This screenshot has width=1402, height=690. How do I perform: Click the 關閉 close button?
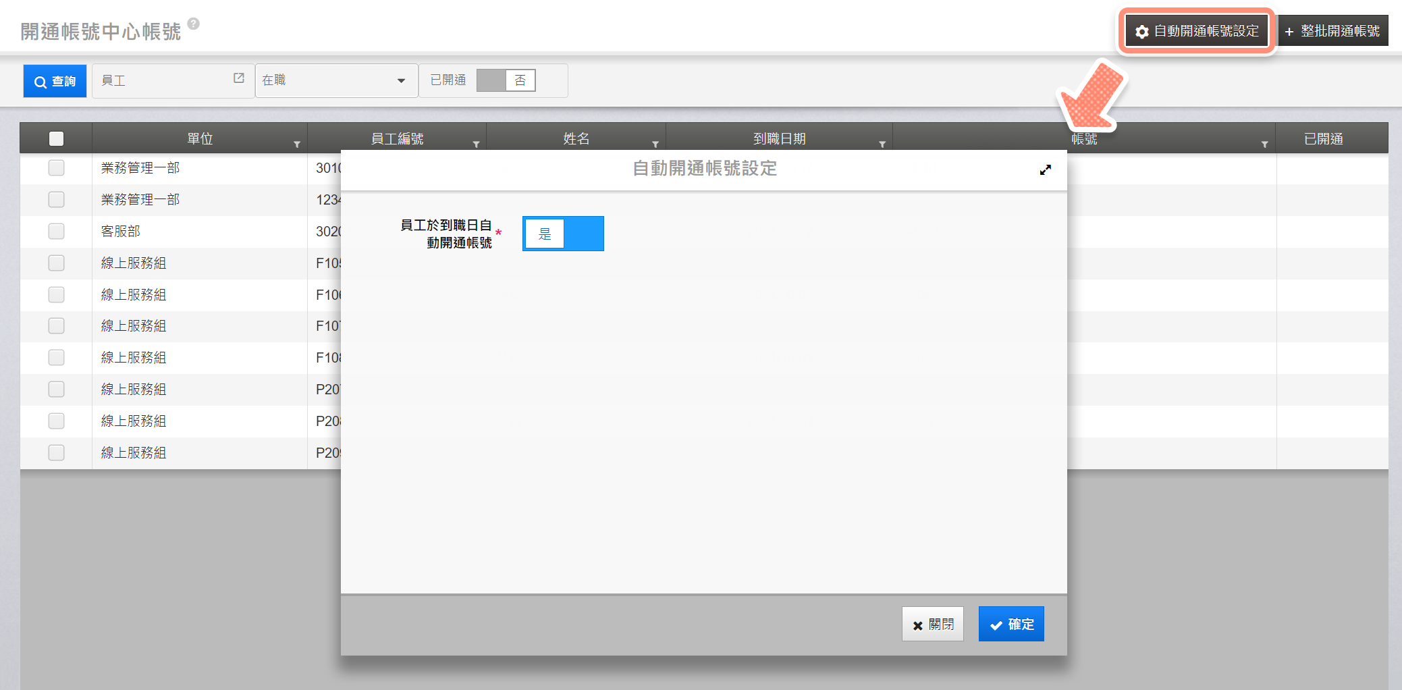tap(932, 624)
